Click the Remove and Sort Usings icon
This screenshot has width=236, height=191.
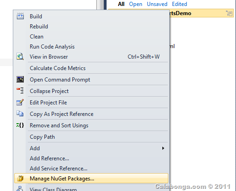[20, 126]
